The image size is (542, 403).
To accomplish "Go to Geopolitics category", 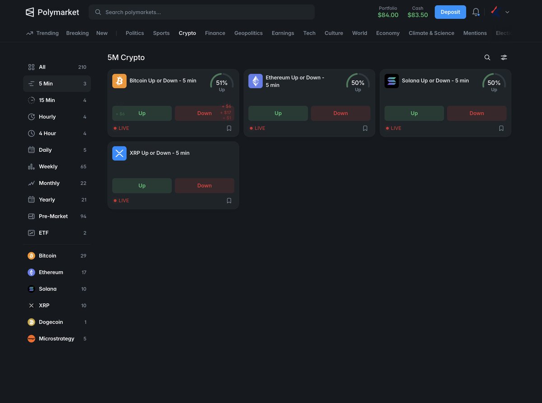I will click(x=248, y=33).
